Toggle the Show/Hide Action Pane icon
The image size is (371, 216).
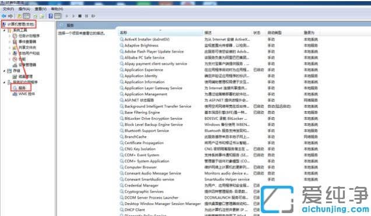(58, 16)
